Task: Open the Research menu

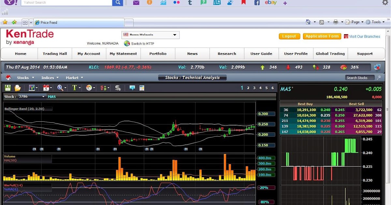Action: 227,54
